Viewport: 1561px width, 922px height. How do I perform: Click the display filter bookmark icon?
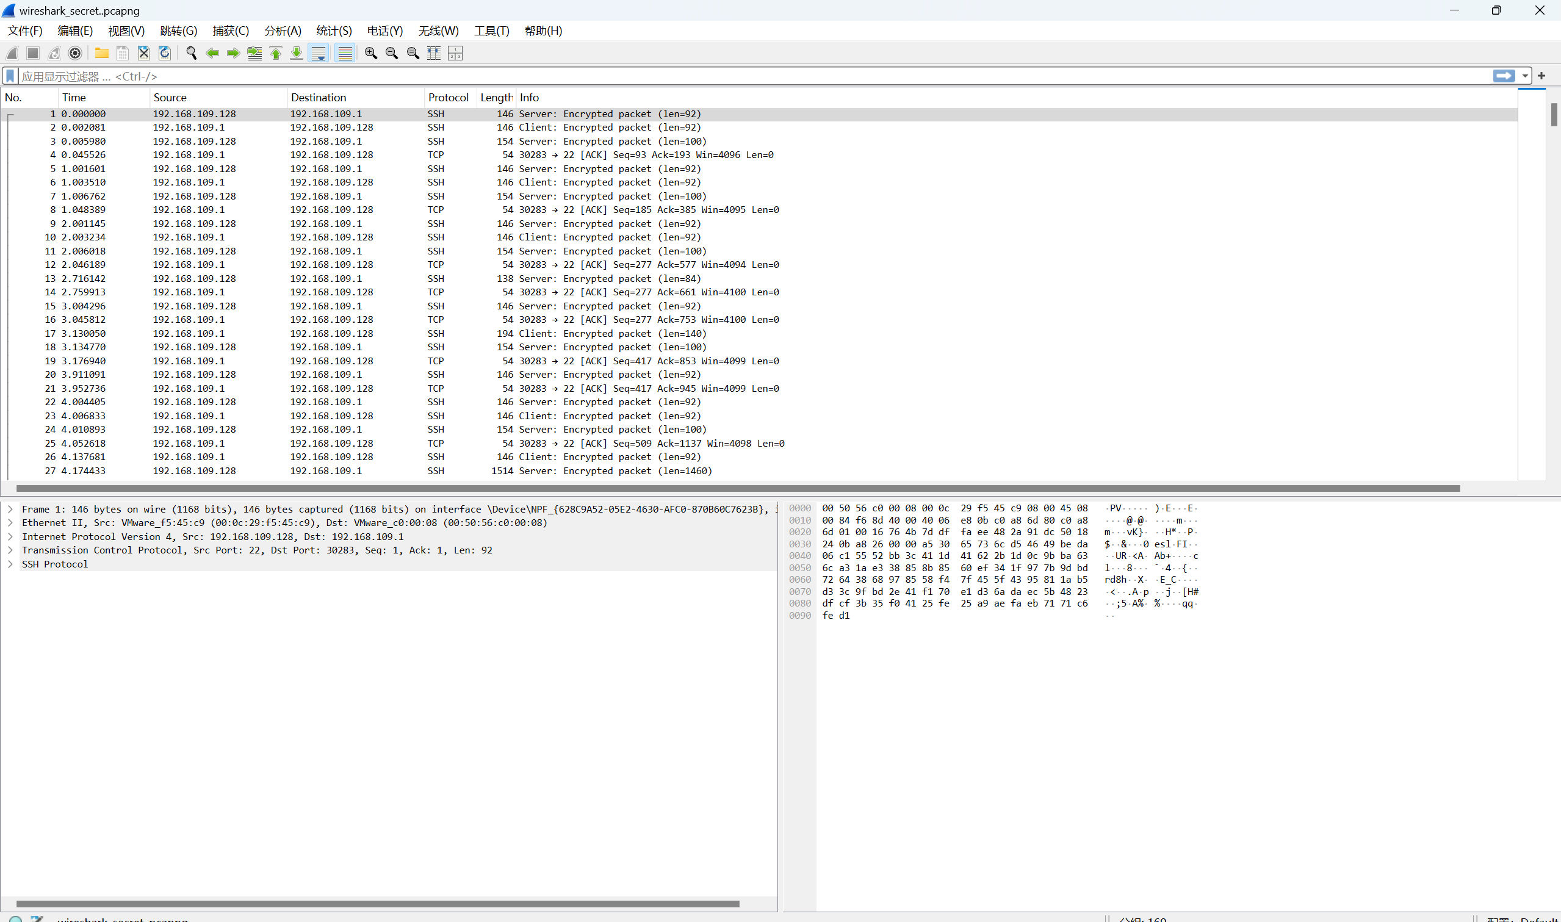[x=10, y=76]
